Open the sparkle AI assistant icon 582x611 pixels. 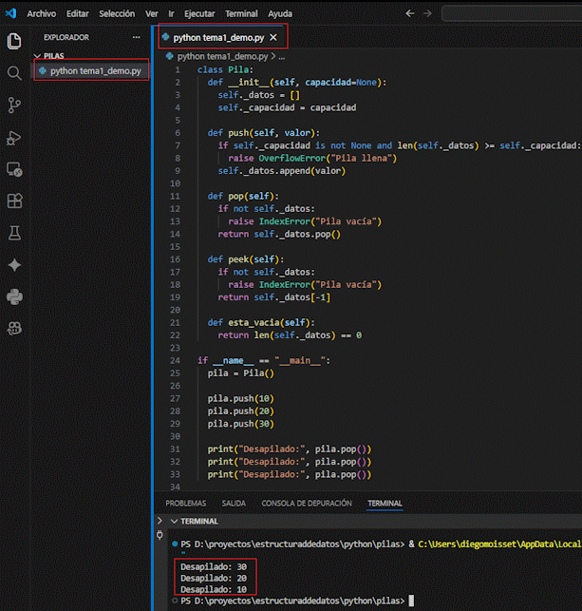point(14,265)
